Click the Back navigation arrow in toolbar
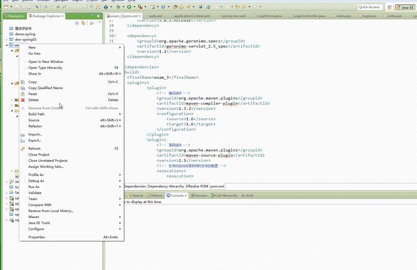This screenshot has height=270, width=417. pyautogui.click(x=244, y=7)
